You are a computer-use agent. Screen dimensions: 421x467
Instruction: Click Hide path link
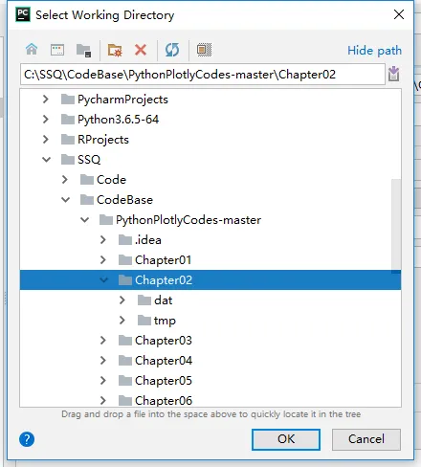374,51
